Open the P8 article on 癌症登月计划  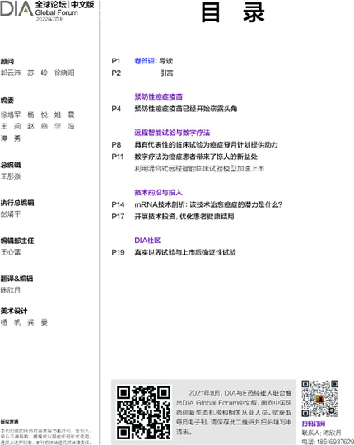pyautogui.click(x=206, y=145)
